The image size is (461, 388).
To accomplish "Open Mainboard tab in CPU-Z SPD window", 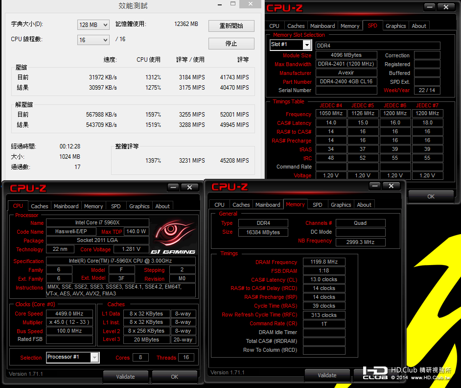I will coord(323,26).
